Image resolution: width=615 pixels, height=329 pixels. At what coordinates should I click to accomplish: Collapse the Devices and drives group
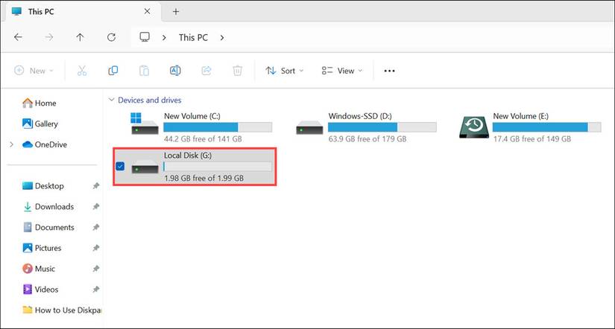111,100
